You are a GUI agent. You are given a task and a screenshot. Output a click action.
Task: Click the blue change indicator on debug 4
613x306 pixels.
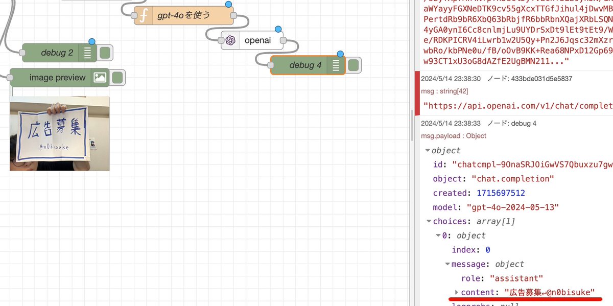340,53
